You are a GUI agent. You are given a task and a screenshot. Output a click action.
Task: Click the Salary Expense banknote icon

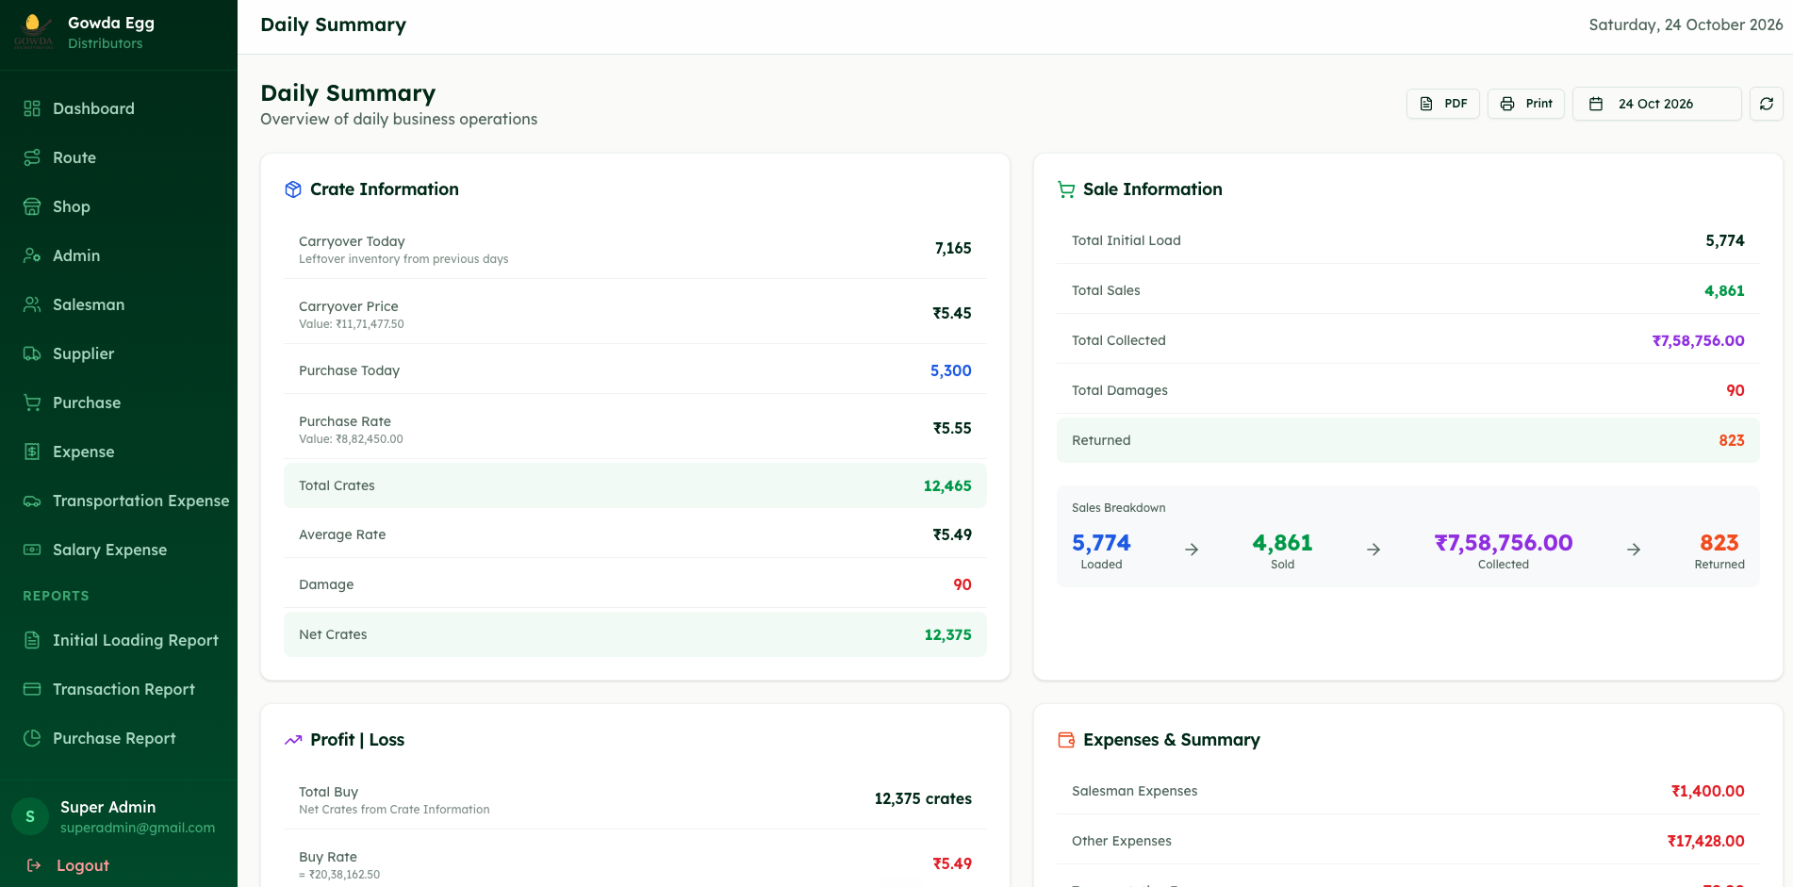coord(32,550)
